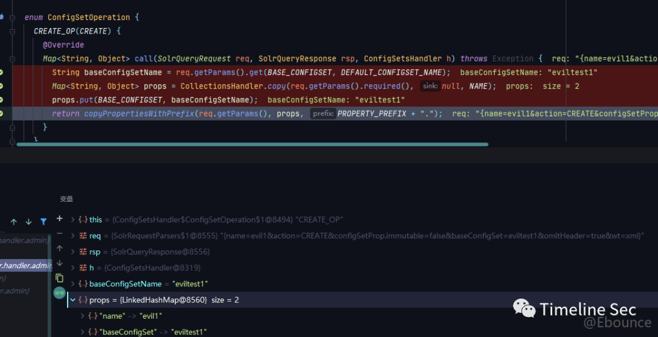Select the props LinkedHashMap@8560 row
Image resolution: width=658 pixels, height=337 pixels.
[x=363, y=300]
